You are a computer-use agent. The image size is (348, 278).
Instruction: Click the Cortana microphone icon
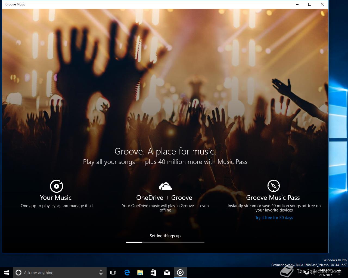pos(101,273)
